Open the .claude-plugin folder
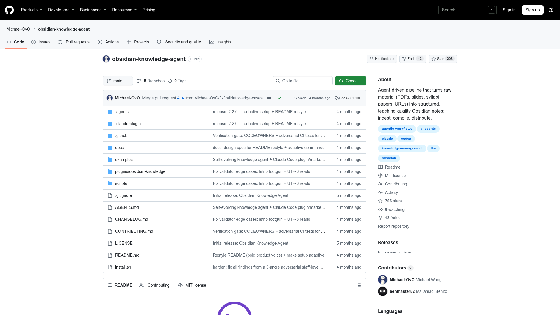 tap(128, 124)
